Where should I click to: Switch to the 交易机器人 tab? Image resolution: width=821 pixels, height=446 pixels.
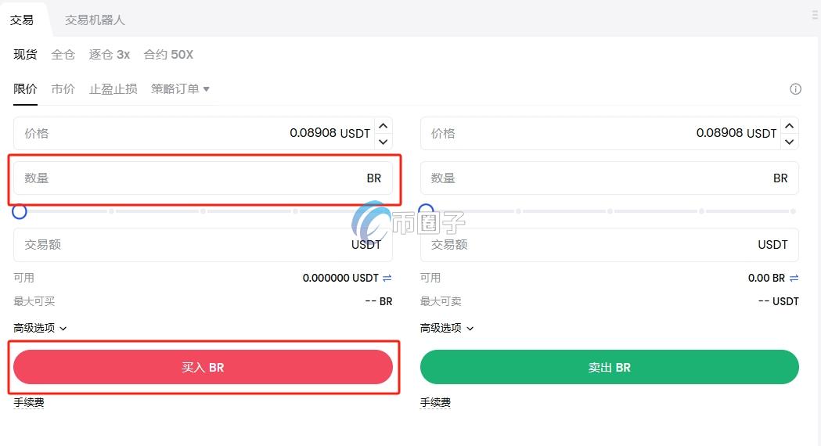(95, 20)
